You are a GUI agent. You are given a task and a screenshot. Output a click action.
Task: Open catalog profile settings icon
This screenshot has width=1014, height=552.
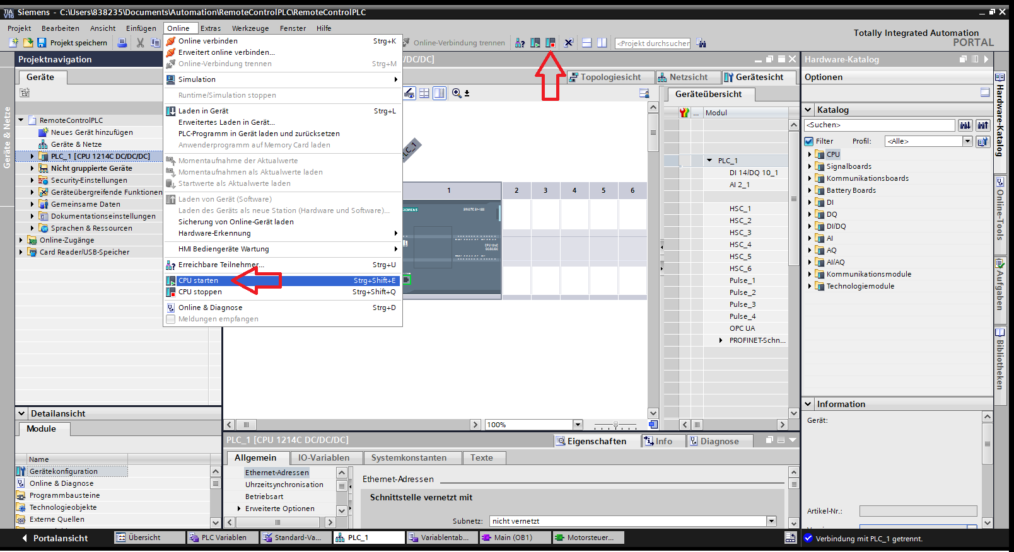pos(982,141)
